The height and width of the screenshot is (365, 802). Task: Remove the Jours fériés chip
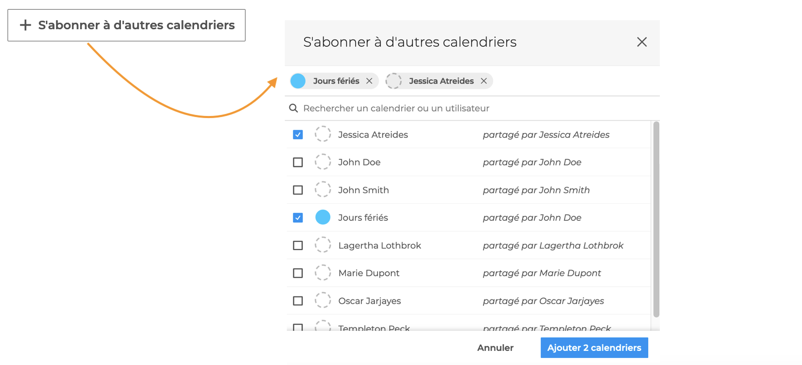369,81
